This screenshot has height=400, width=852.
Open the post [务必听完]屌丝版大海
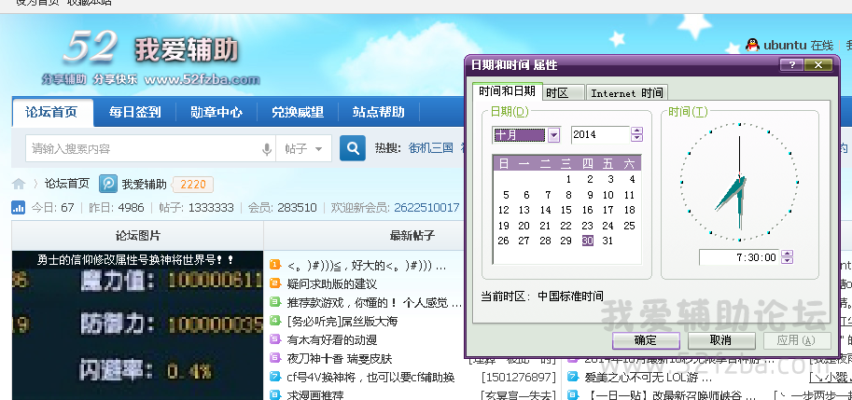coord(342,322)
